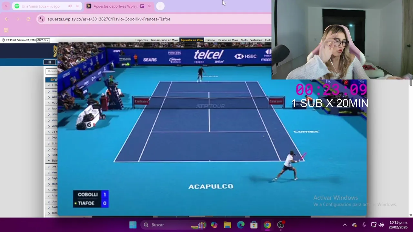Go back to previous page

[x=7, y=19]
